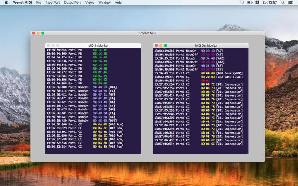Image resolution: width=298 pixels, height=186 pixels.
Task: Open the Apple menu
Action: pos(6,3)
